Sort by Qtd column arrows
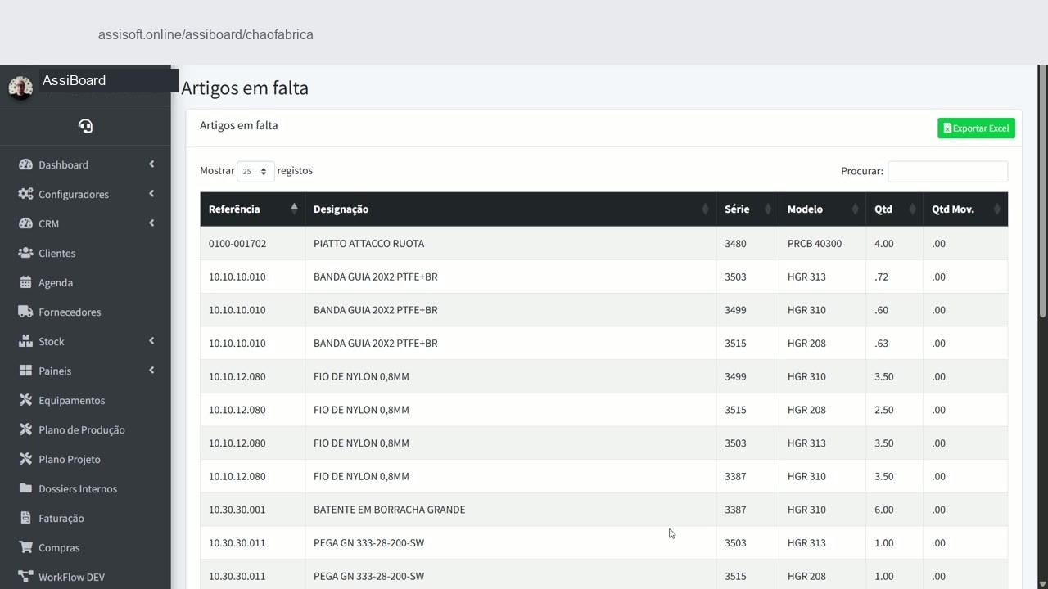The width and height of the screenshot is (1048, 589). tap(912, 209)
